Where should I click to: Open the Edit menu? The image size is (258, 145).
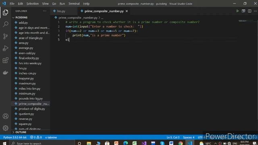point(21,4)
